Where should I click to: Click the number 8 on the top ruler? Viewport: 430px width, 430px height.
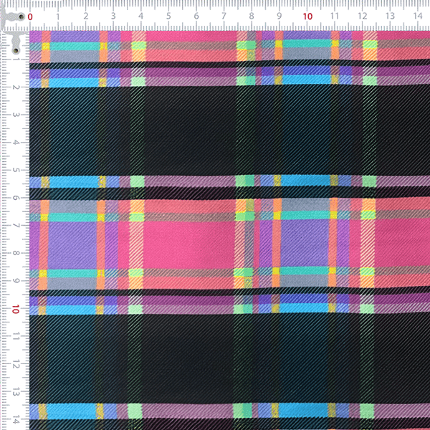coord(252,16)
